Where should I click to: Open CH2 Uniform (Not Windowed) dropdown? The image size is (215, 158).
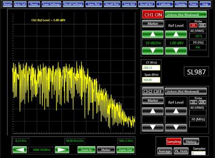click(x=186, y=92)
